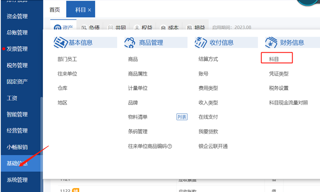Screen dimensions: 320x192
Task: Switch to the 权益 category tab
Action: pos(143,27)
